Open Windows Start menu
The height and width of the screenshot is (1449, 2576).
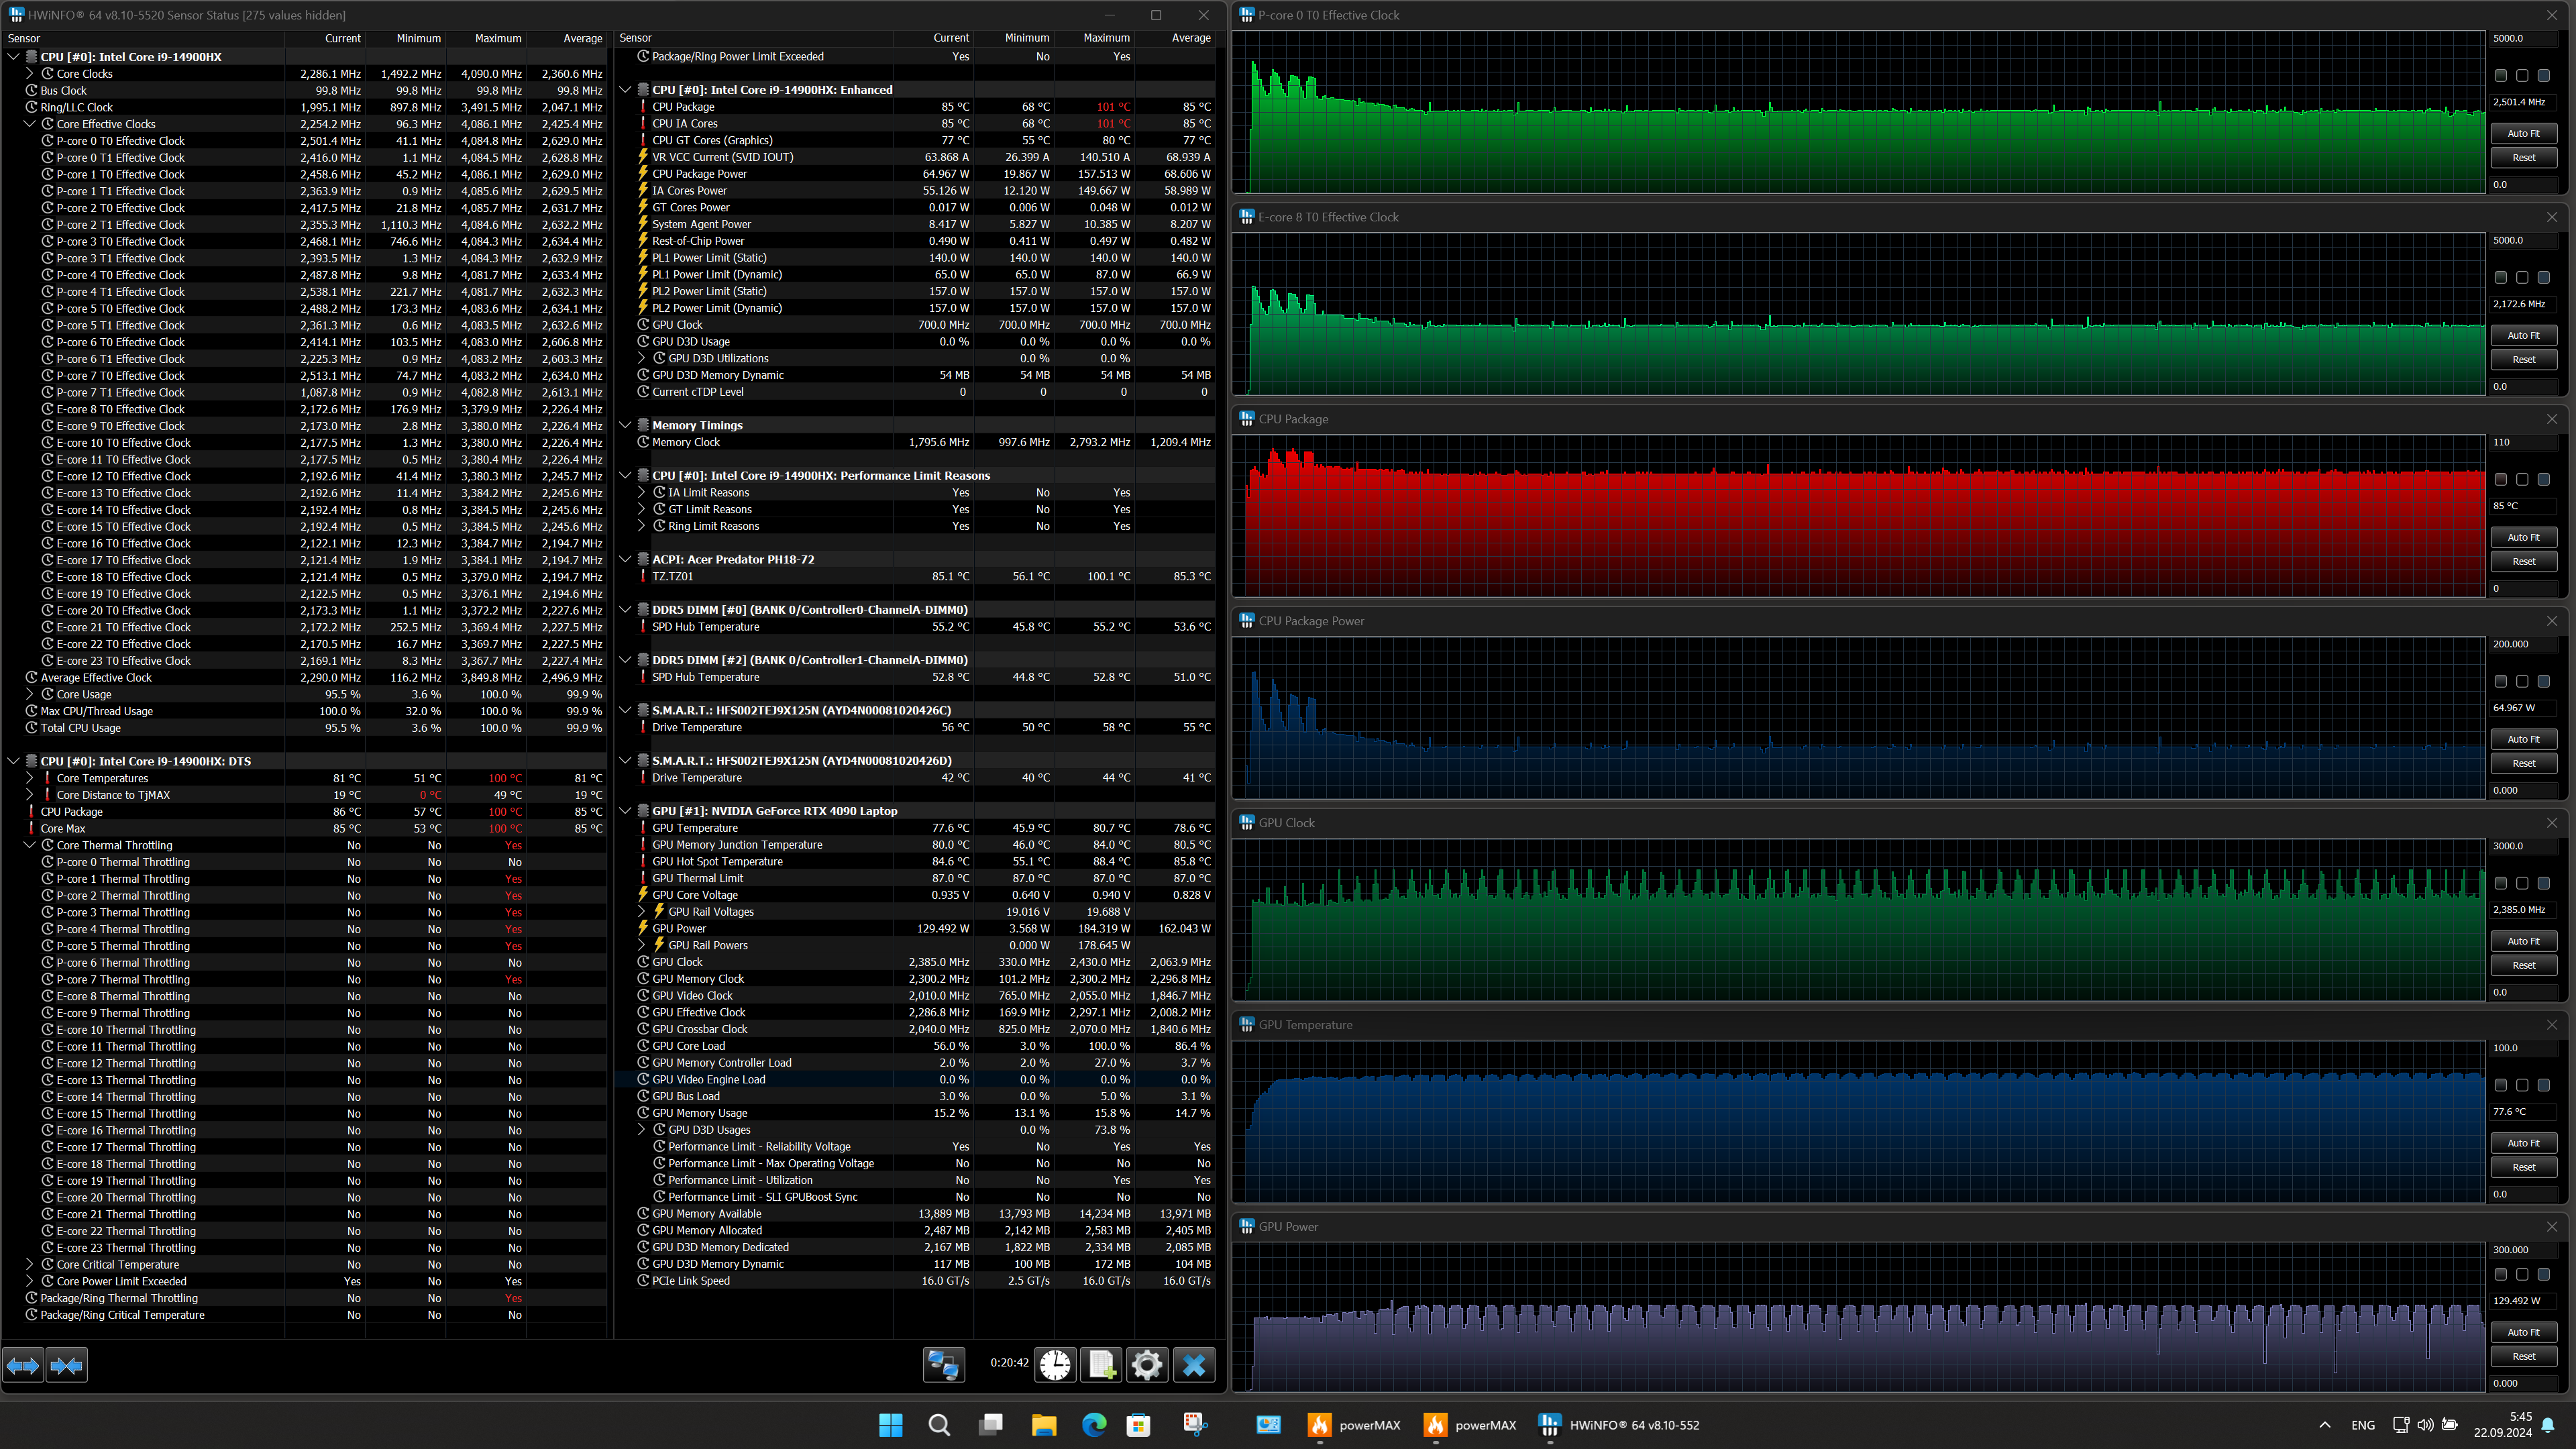coord(890,1425)
